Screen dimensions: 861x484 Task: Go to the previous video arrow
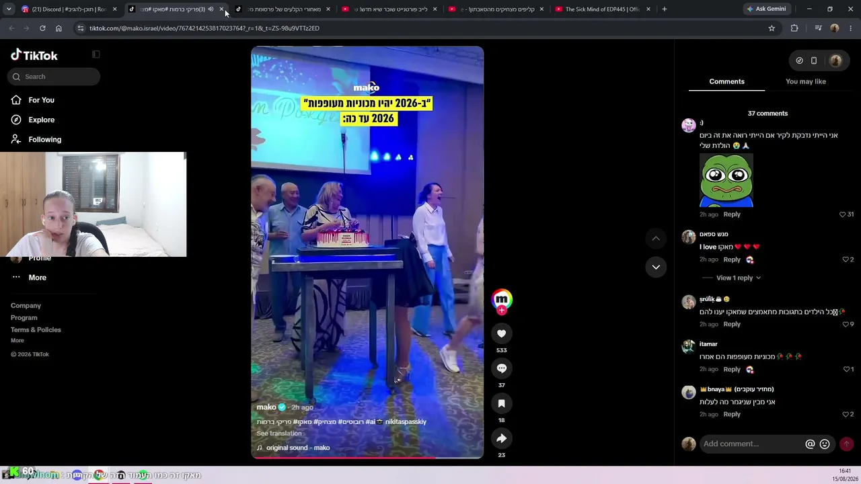[656, 239]
